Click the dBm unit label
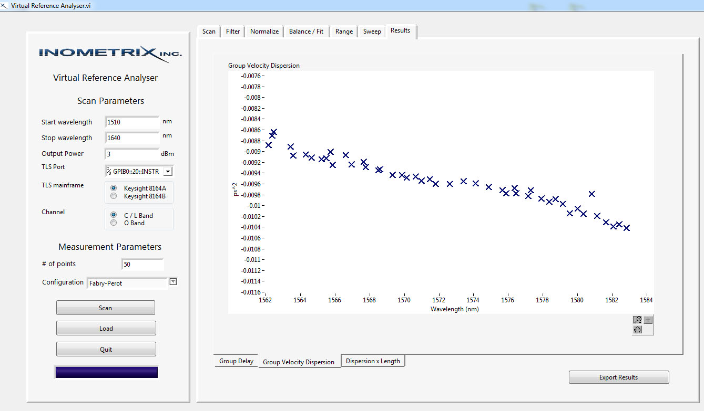This screenshot has width=704, height=411. click(x=168, y=154)
